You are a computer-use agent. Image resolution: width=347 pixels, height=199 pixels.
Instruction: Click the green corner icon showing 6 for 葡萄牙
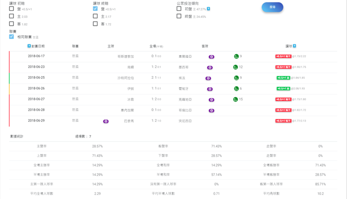coord(235,89)
